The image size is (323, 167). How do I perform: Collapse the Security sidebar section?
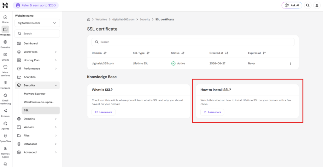click(37, 85)
